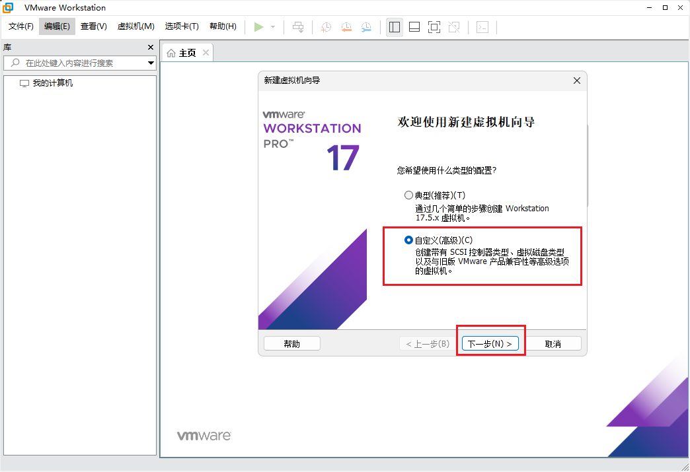Click the Revert to Snapshot icon
Image resolution: width=690 pixels, height=472 pixels.
coord(346,27)
